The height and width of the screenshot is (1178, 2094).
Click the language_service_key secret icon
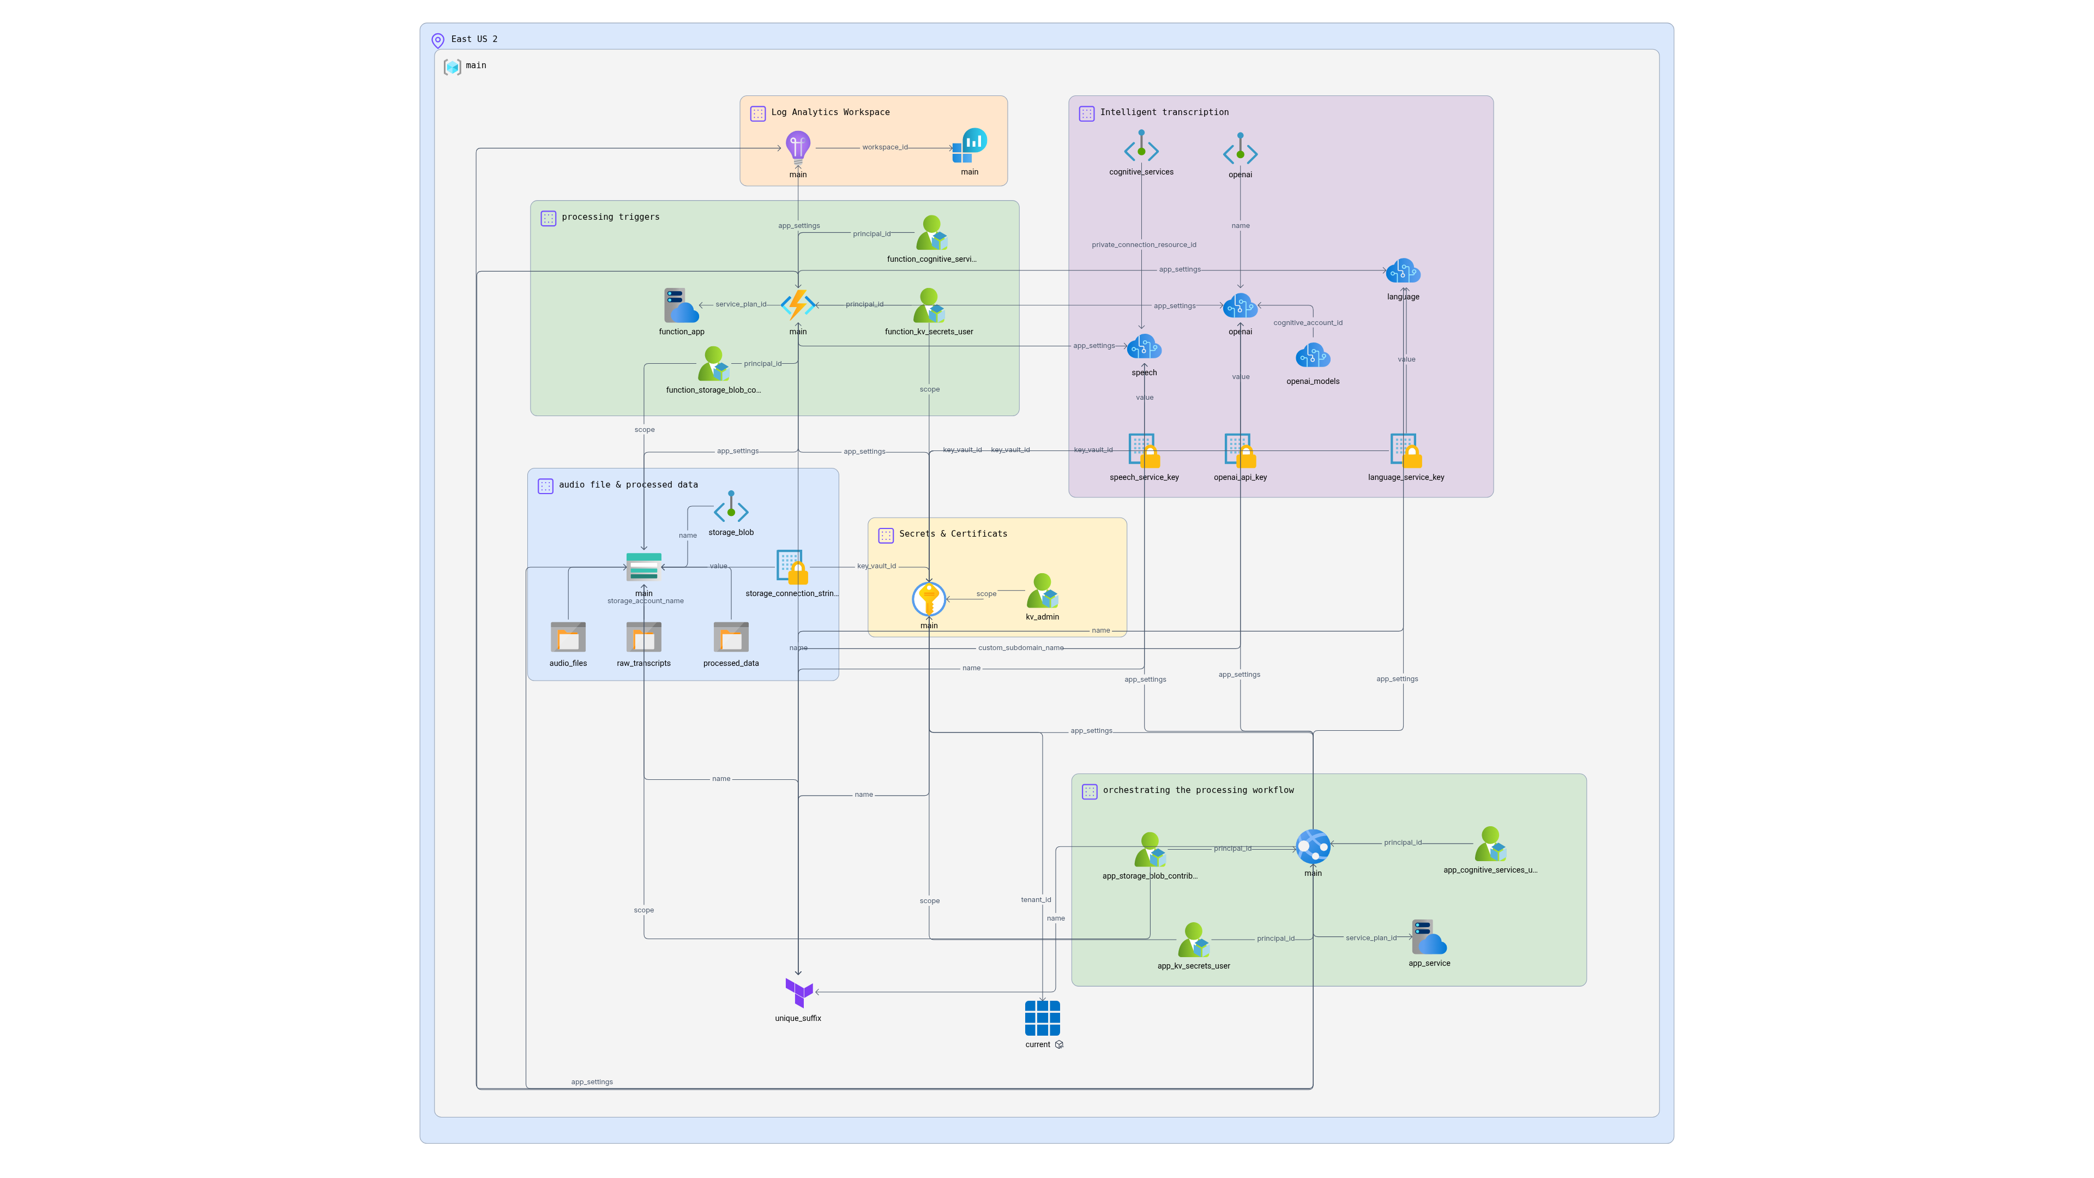[1405, 451]
